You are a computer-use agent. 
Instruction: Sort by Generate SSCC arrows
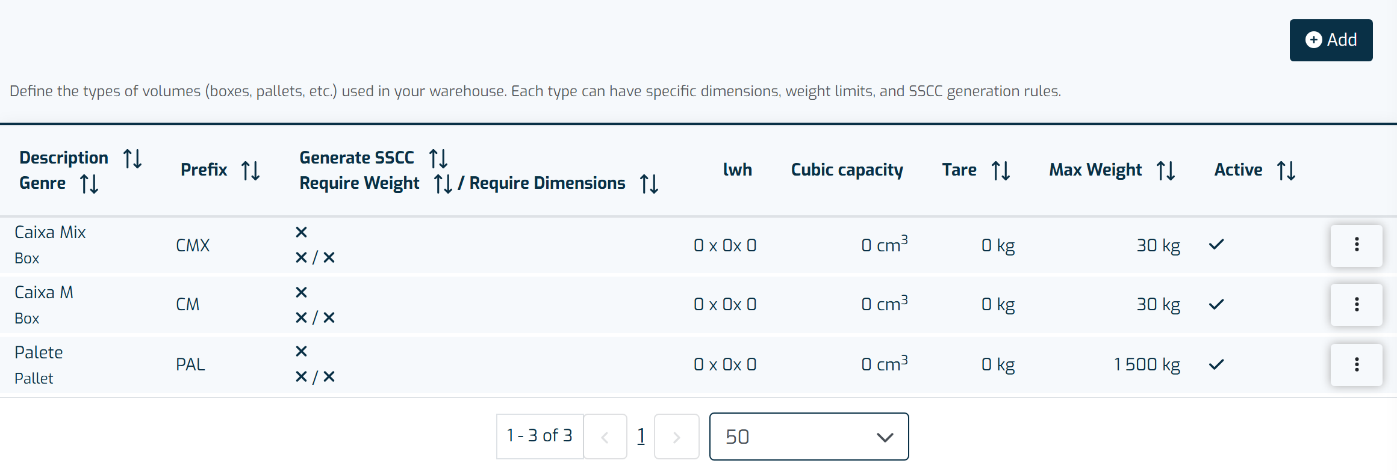tap(438, 159)
